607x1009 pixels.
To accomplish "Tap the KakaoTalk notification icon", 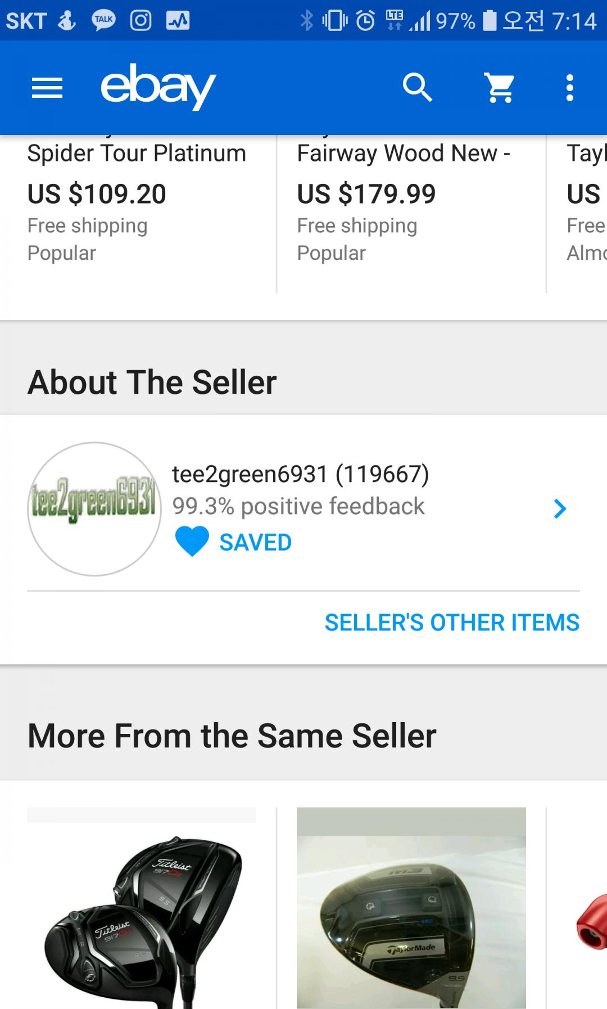I will [x=104, y=21].
